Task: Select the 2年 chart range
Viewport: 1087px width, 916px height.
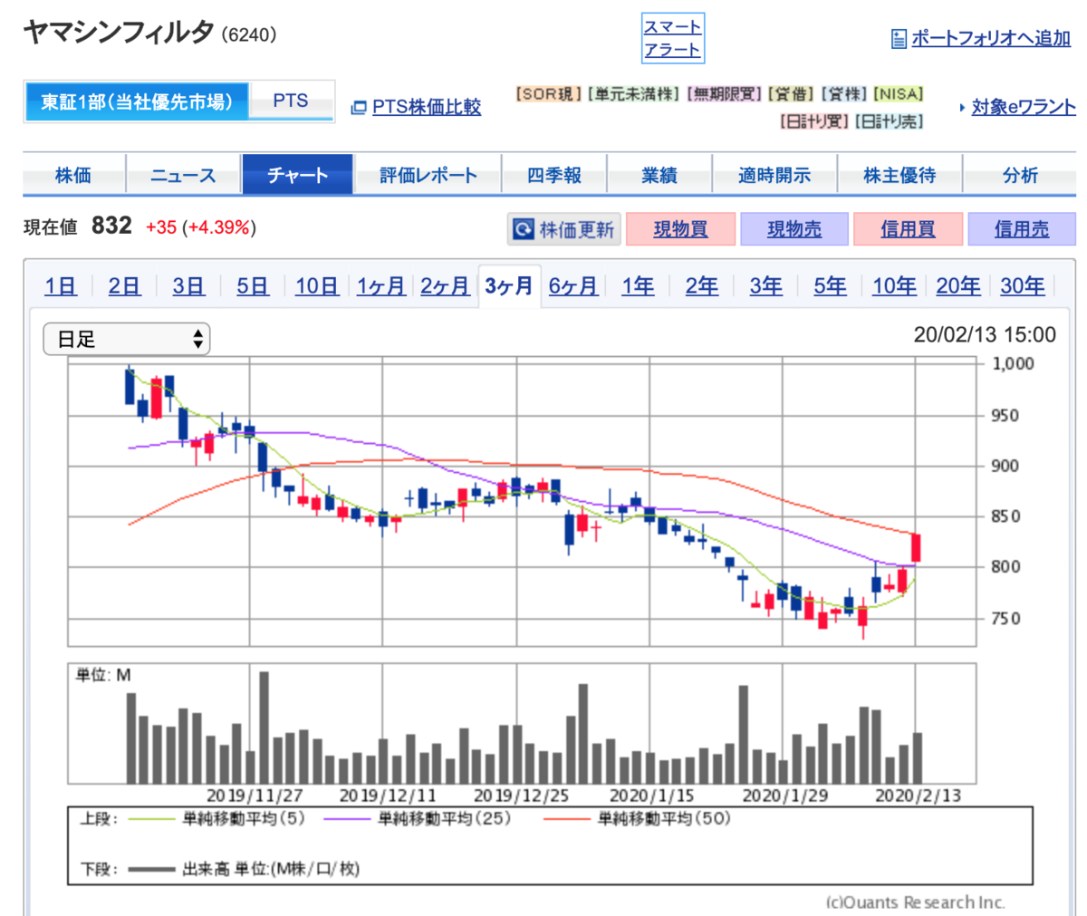Action: click(702, 286)
